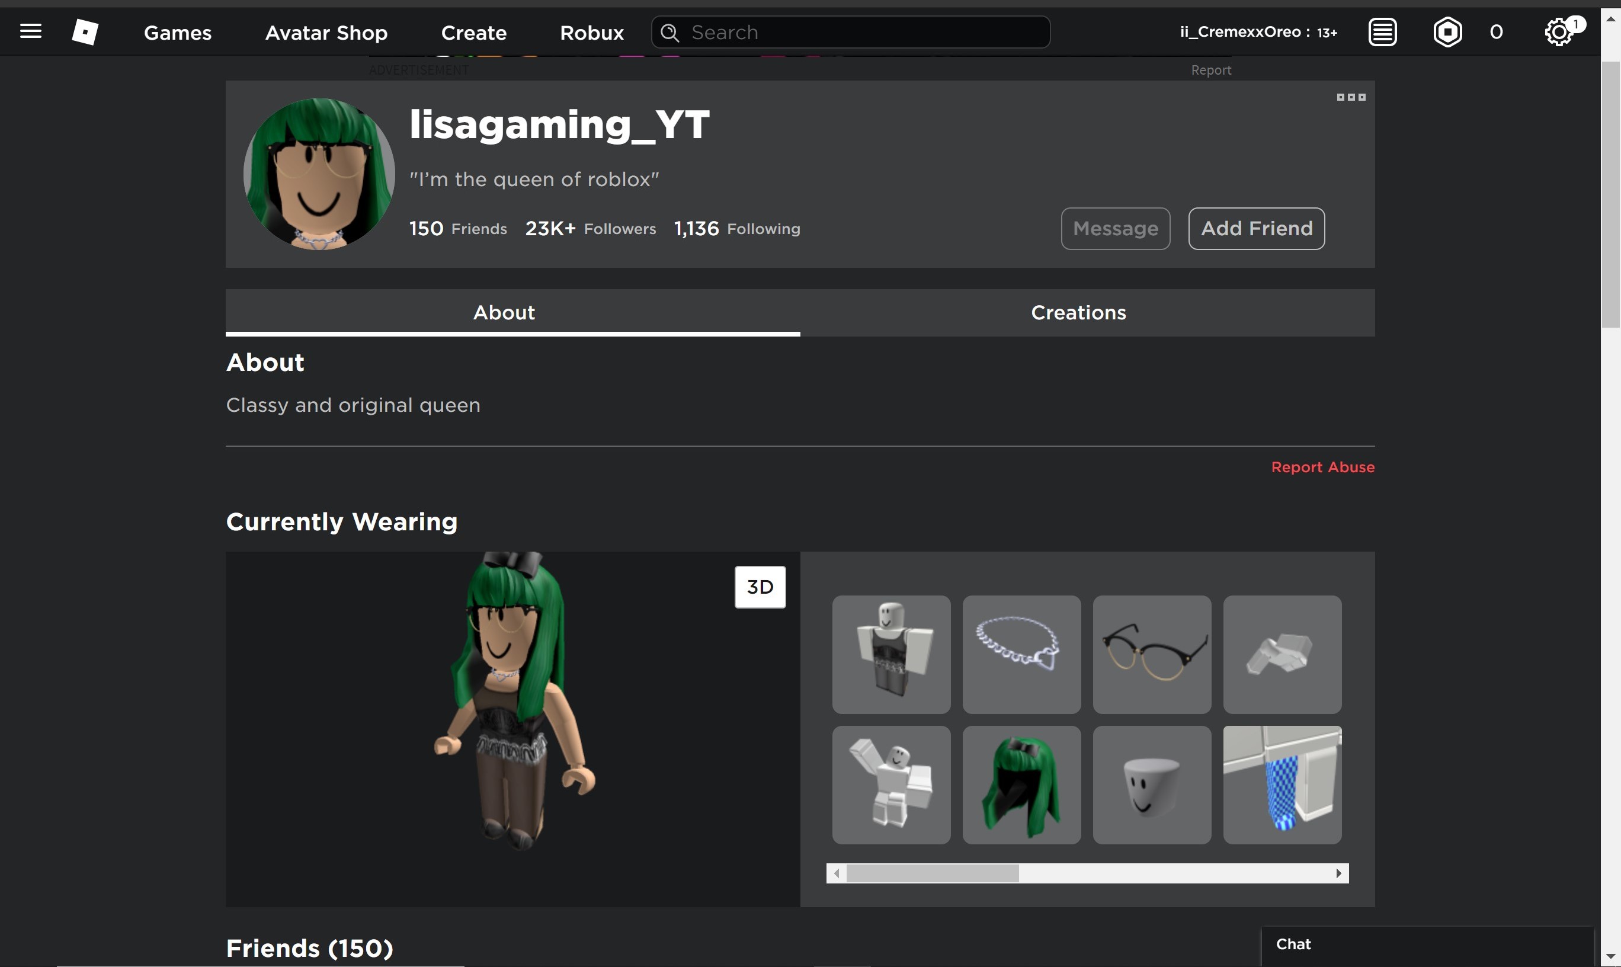Select the round glasses accessory item

click(x=1151, y=654)
